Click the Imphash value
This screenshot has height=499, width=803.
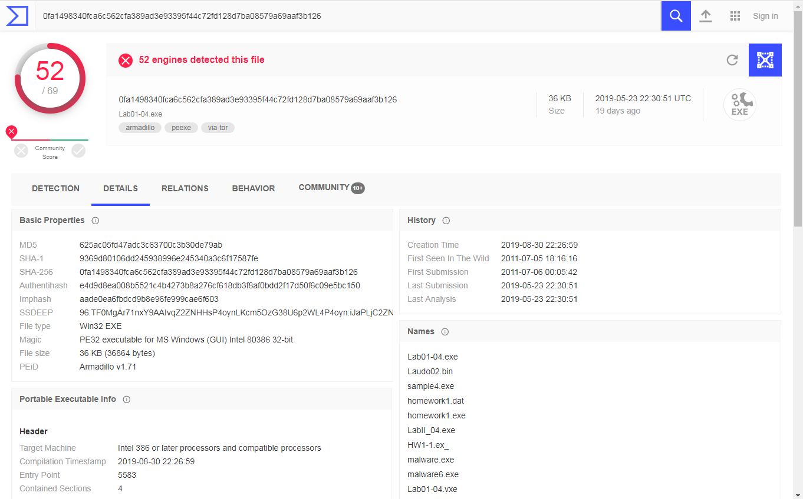[149, 299]
